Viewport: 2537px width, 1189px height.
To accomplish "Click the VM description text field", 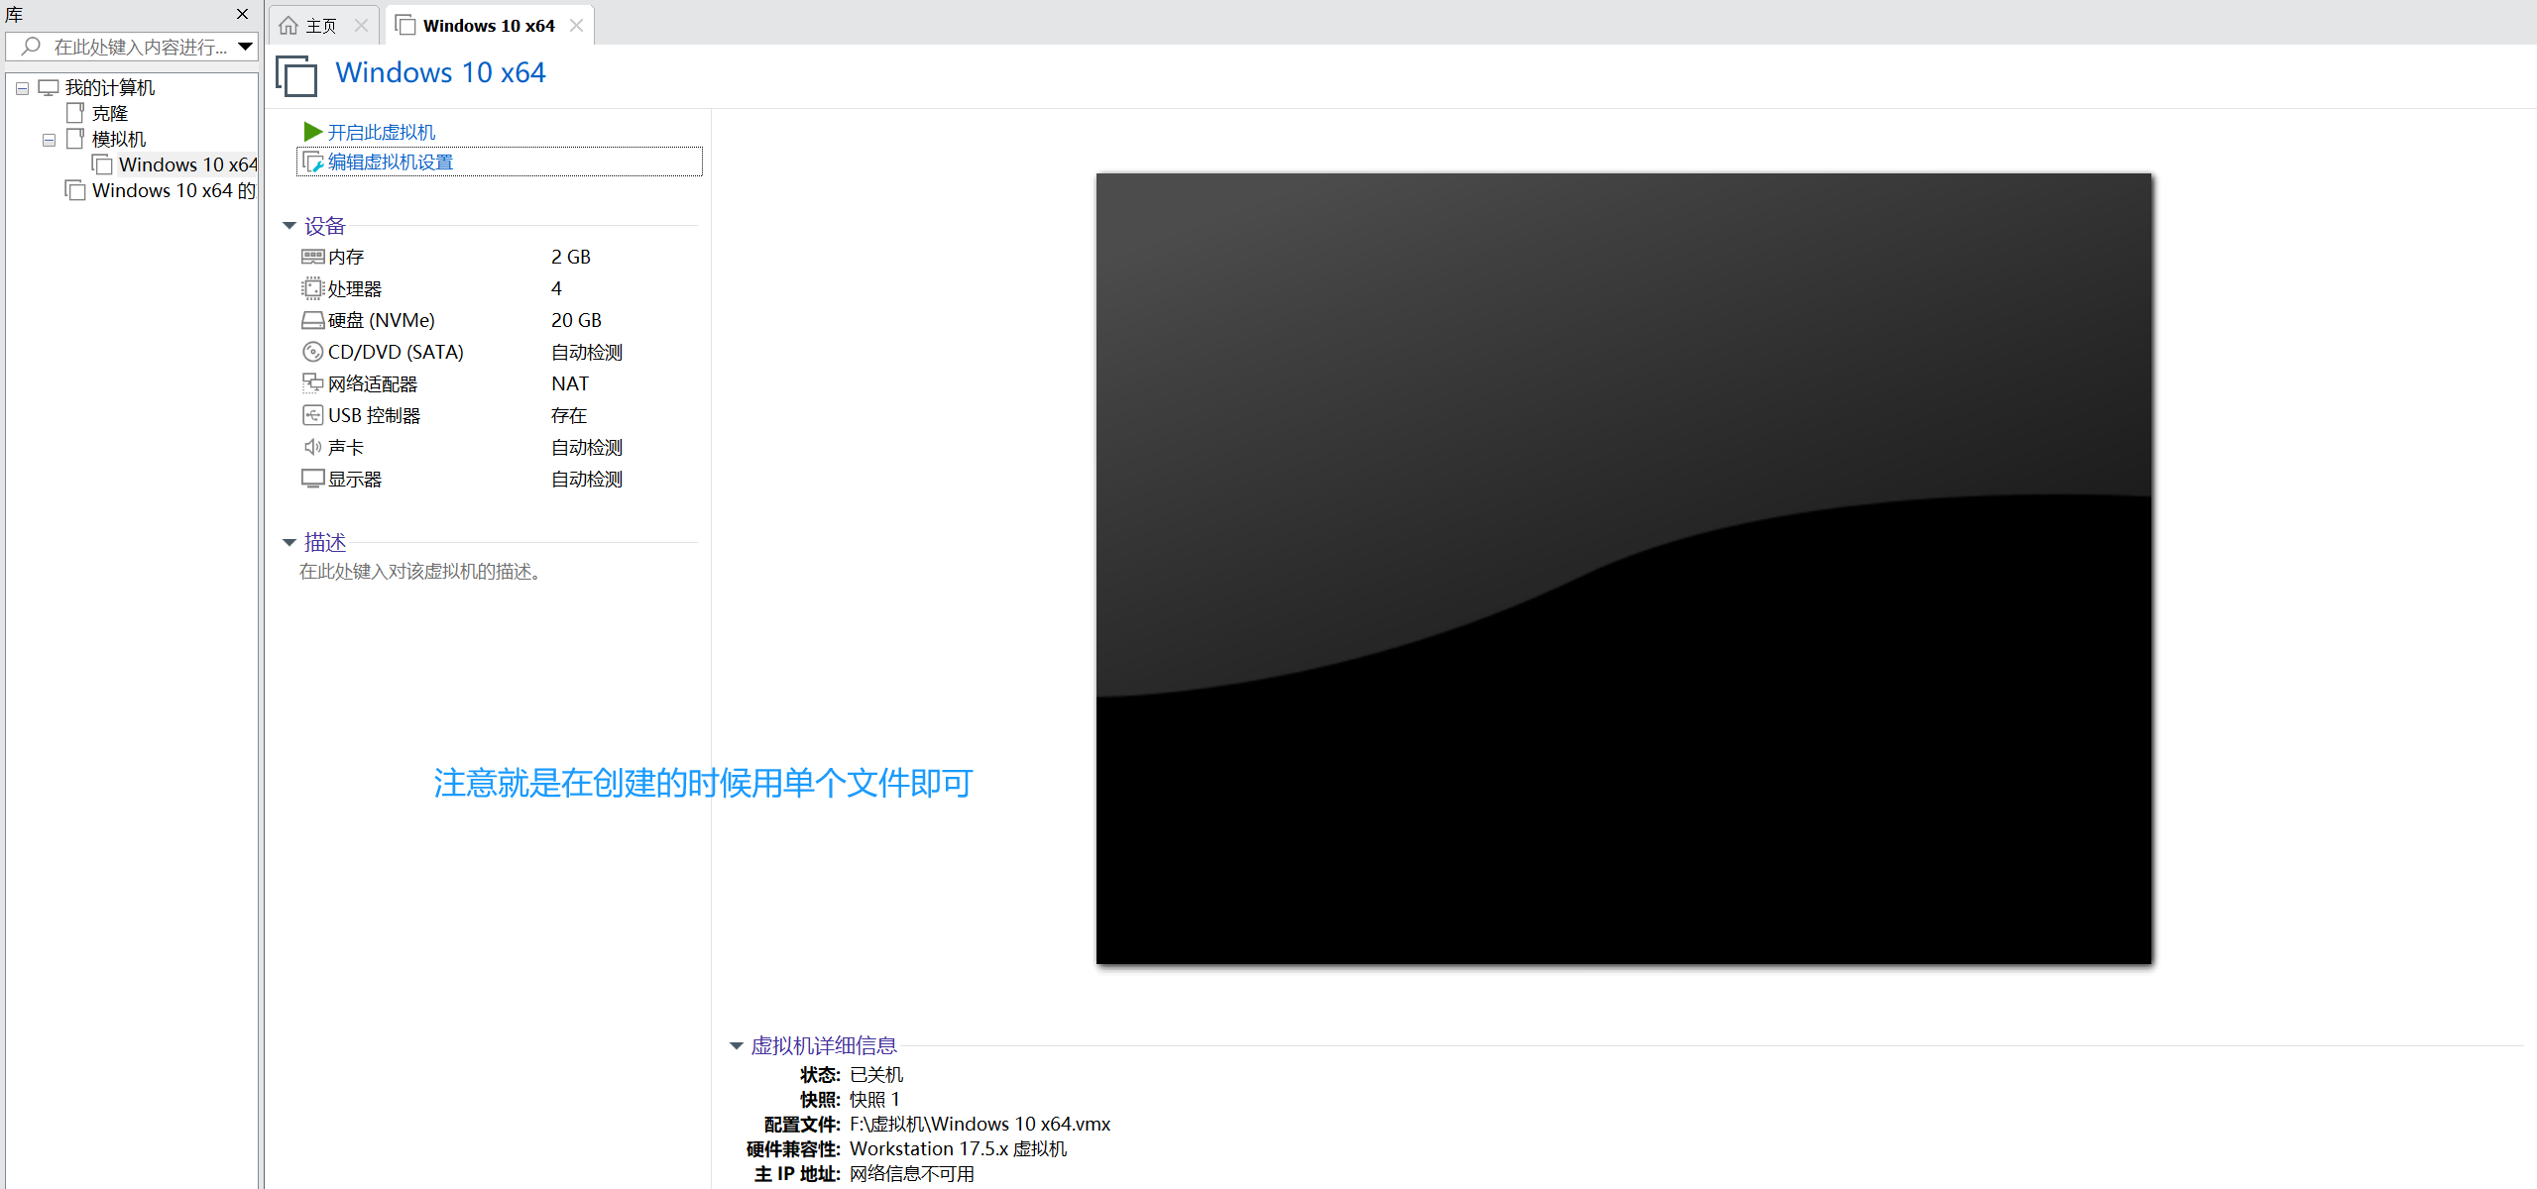I will pyautogui.click(x=420, y=572).
